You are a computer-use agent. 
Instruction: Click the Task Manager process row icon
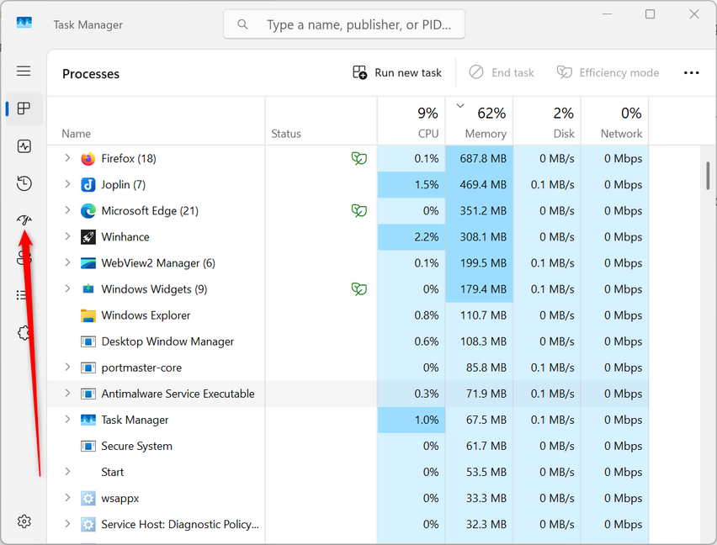coord(88,420)
